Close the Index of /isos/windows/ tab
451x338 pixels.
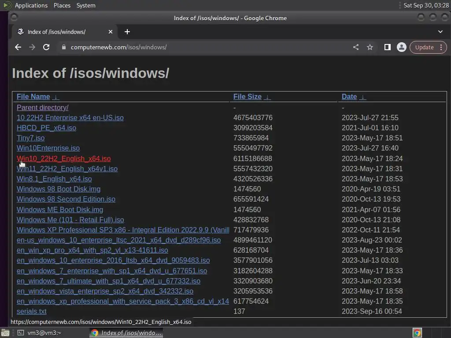pos(111,32)
